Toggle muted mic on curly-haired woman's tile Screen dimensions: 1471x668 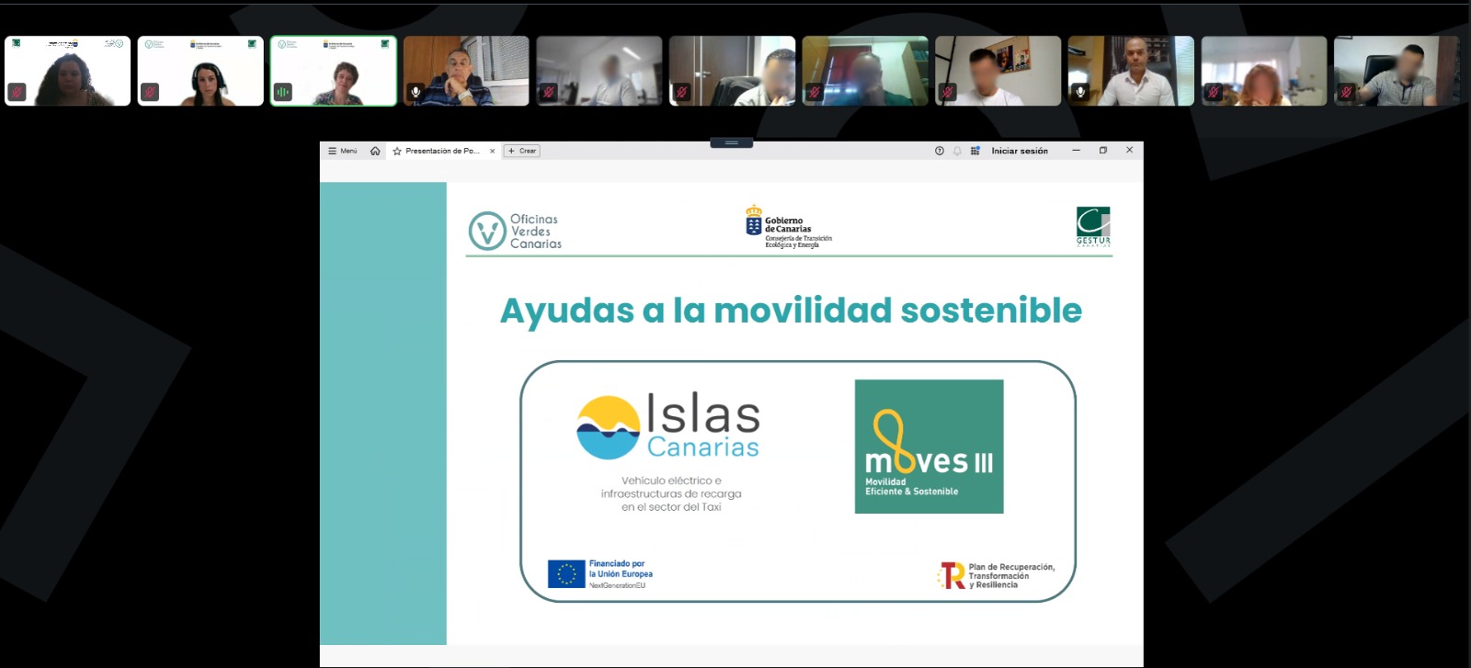(17, 92)
